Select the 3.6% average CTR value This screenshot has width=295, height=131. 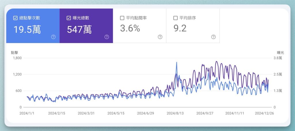[130, 28]
